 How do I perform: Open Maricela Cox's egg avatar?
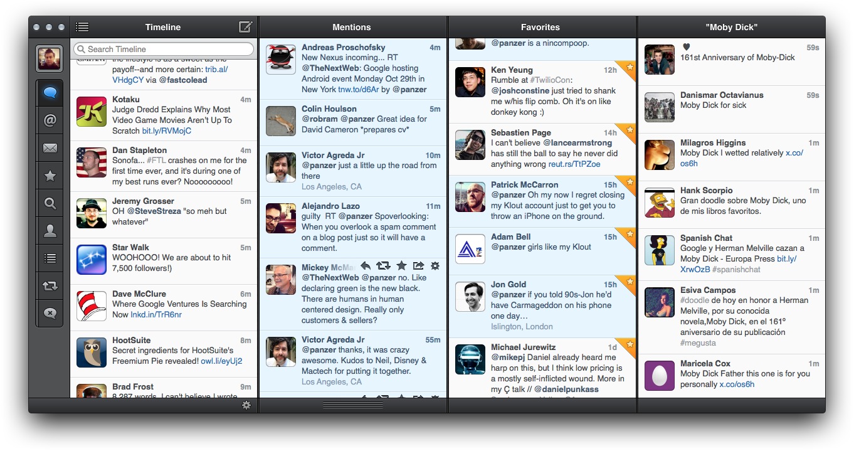tap(660, 376)
